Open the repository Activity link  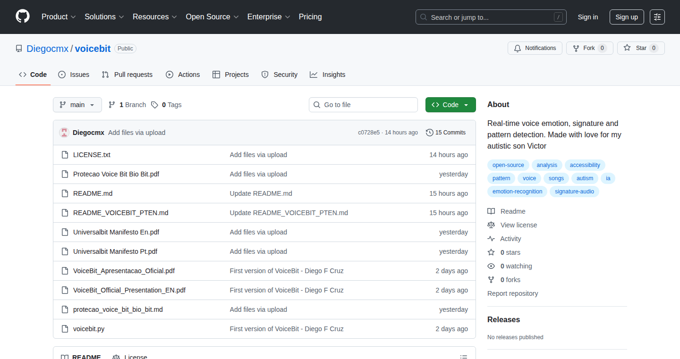coord(504,239)
